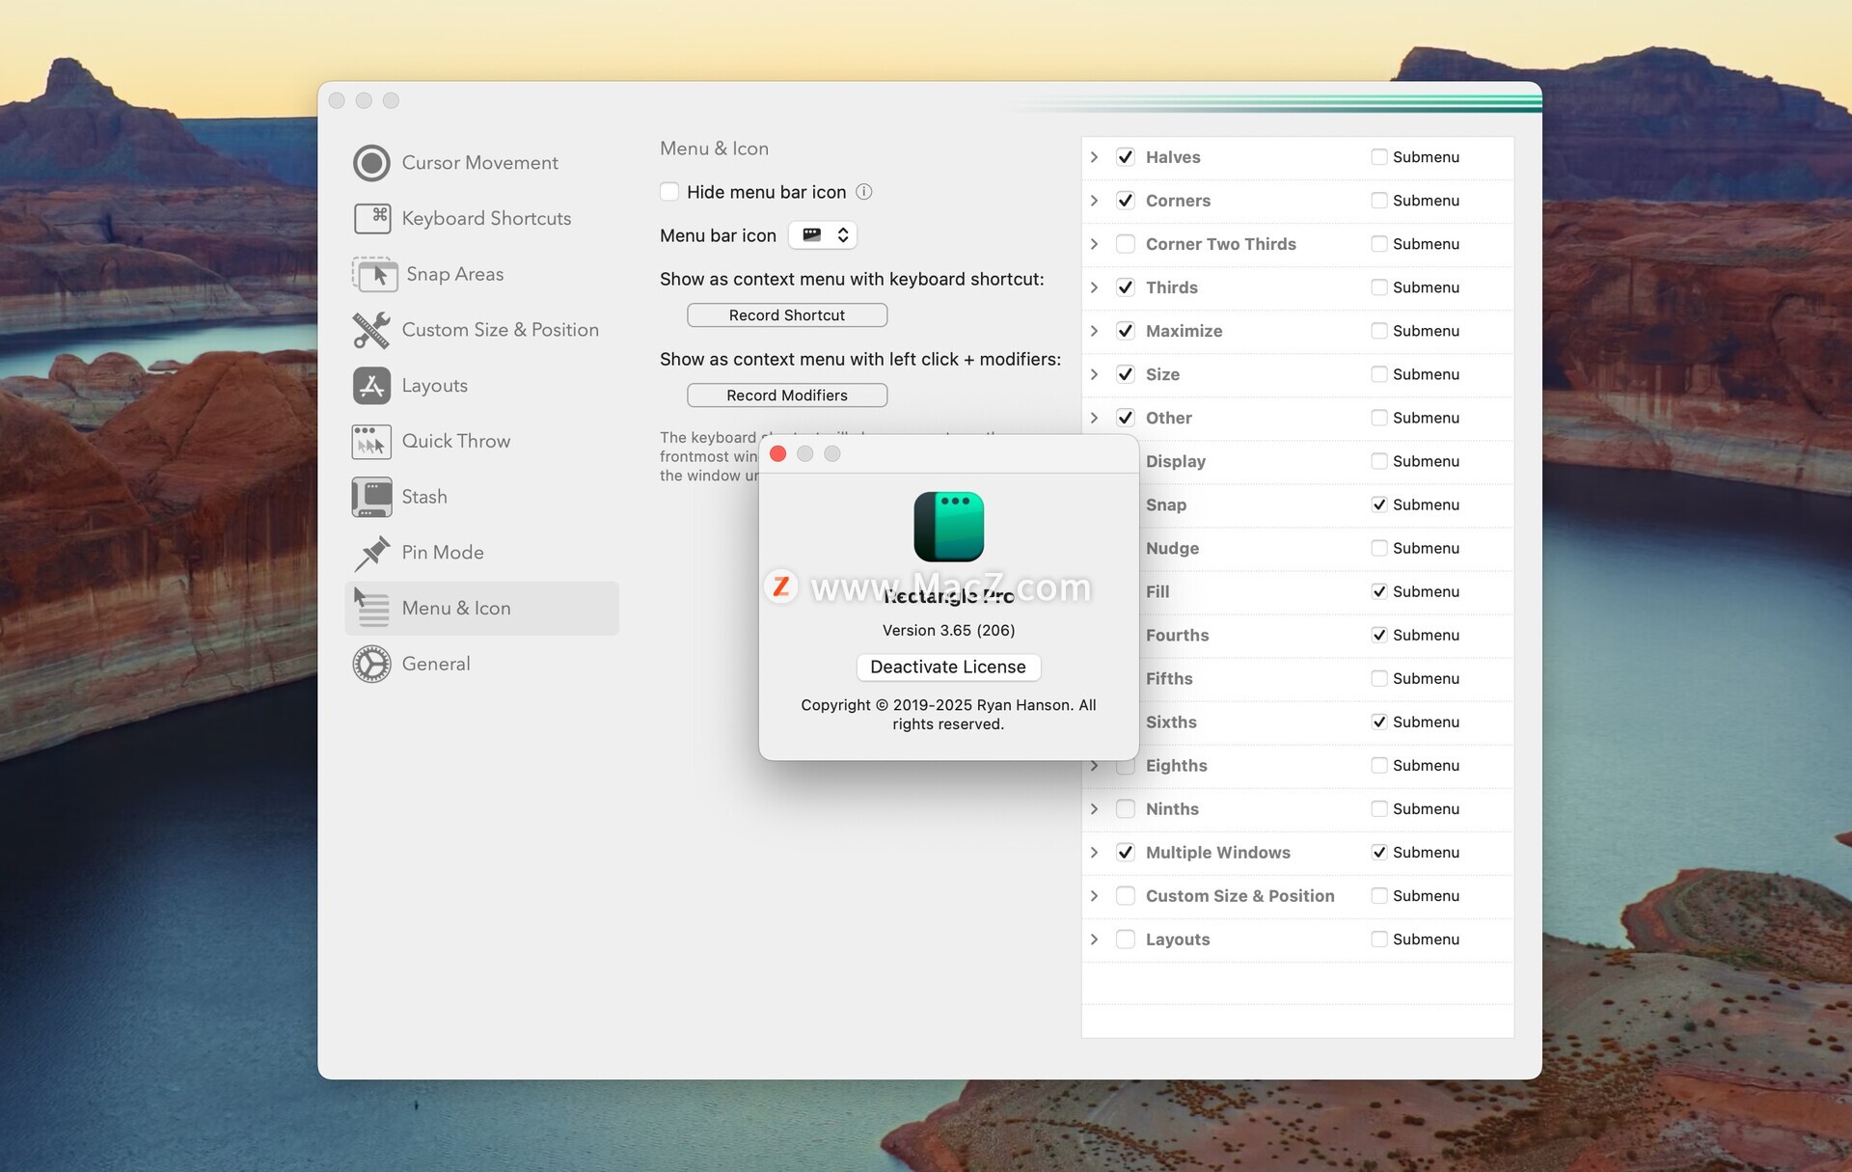Screen dimensions: 1852x1172
Task: Click the Rectangle Pro app icon
Action: pos(948,527)
